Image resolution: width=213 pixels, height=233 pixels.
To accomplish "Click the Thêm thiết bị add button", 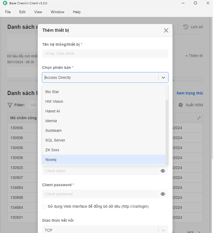I will coord(194,56).
